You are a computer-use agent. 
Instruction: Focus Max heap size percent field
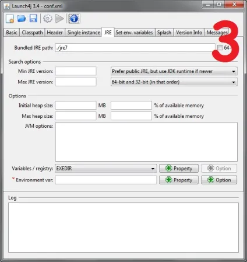pos(131,116)
